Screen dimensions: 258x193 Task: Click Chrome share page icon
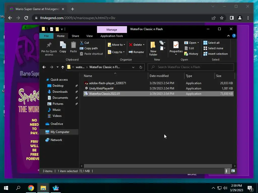[214, 18]
